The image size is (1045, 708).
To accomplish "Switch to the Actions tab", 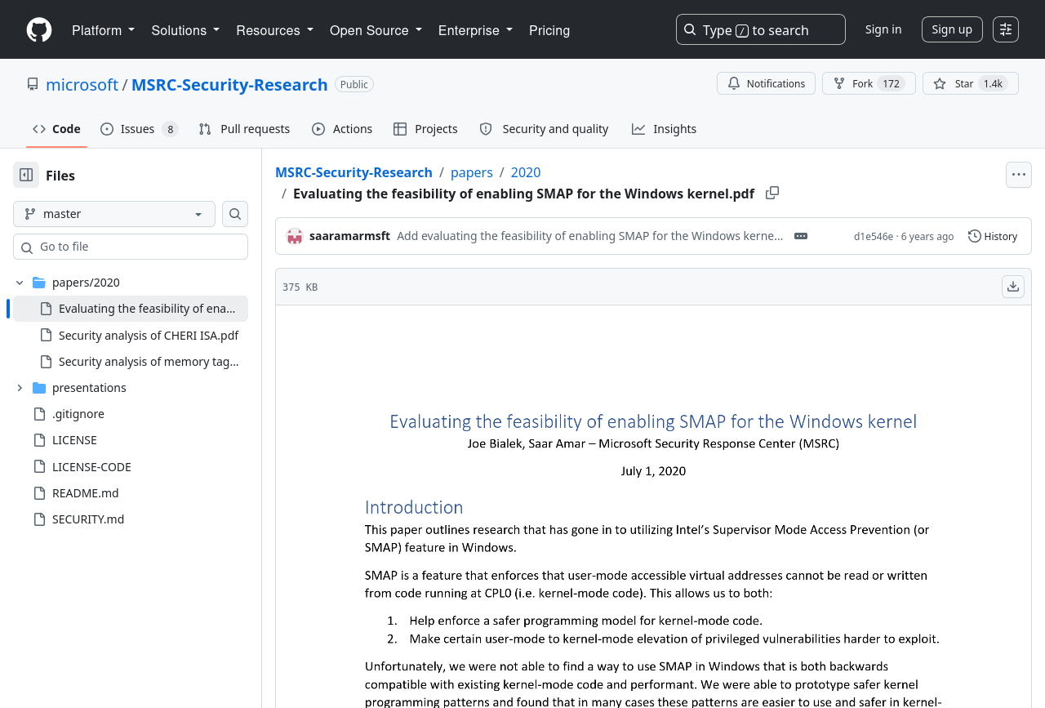I will click(342, 129).
